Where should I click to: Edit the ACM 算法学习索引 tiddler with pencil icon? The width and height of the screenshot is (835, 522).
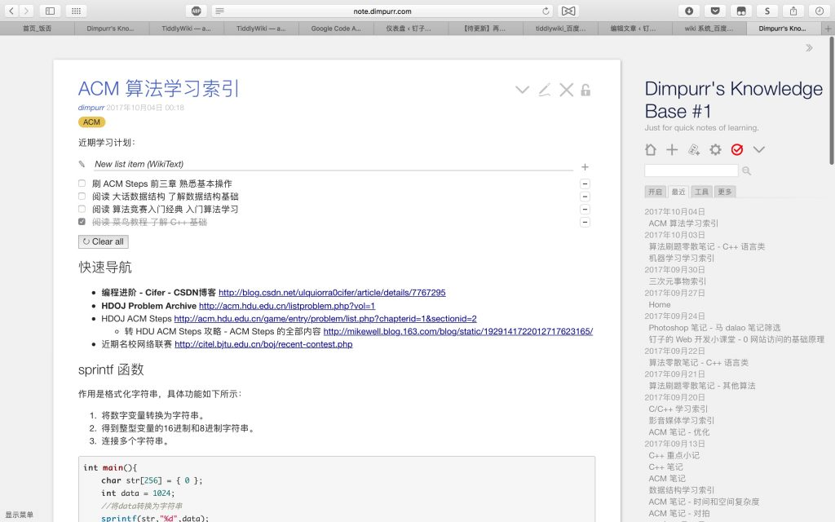(545, 90)
